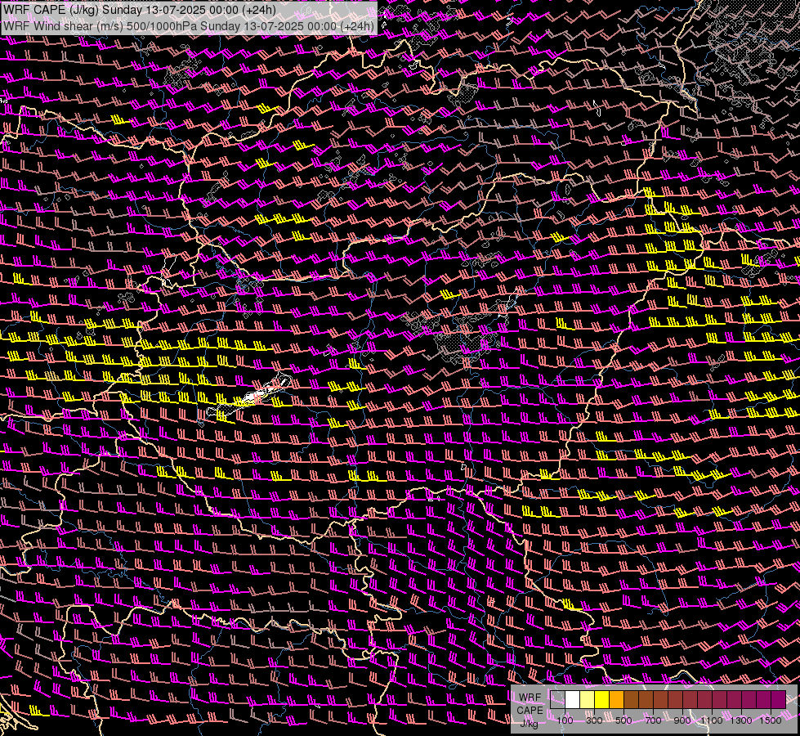Click the '100' legend tick label

565,720
